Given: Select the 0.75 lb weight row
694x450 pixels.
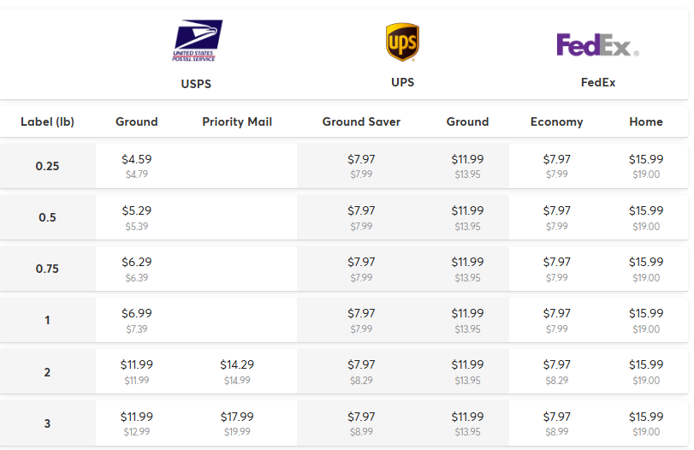Looking at the screenshot, I should pyautogui.click(x=47, y=269).
